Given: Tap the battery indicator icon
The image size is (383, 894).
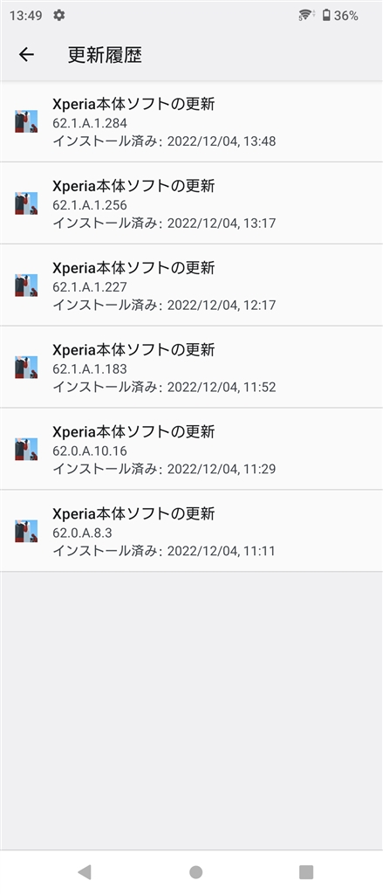Looking at the screenshot, I should (x=326, y=16).
